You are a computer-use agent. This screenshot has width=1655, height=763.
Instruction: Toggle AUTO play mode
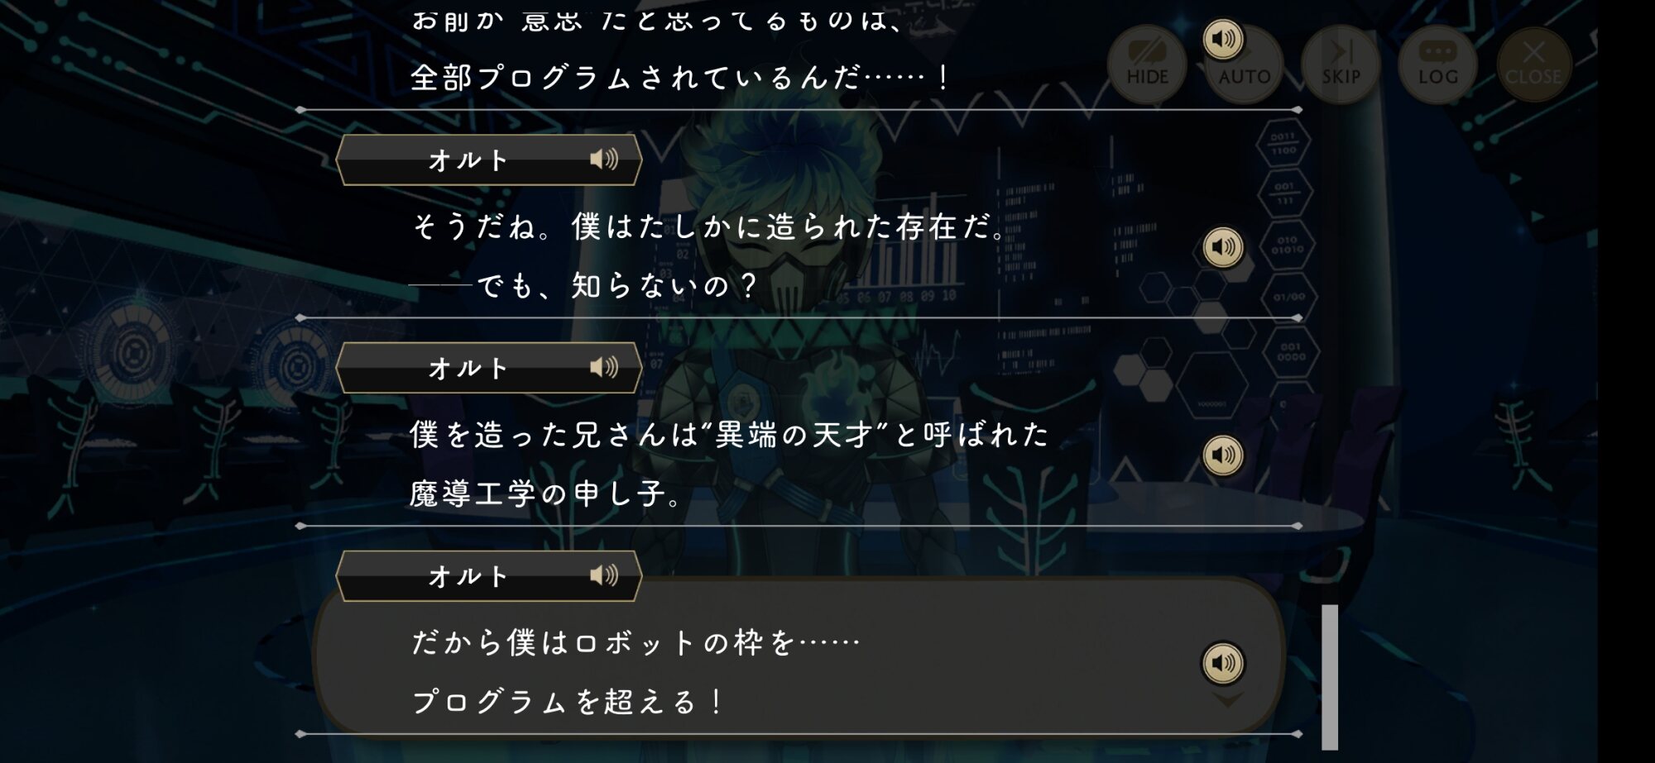coord(1244,64)
